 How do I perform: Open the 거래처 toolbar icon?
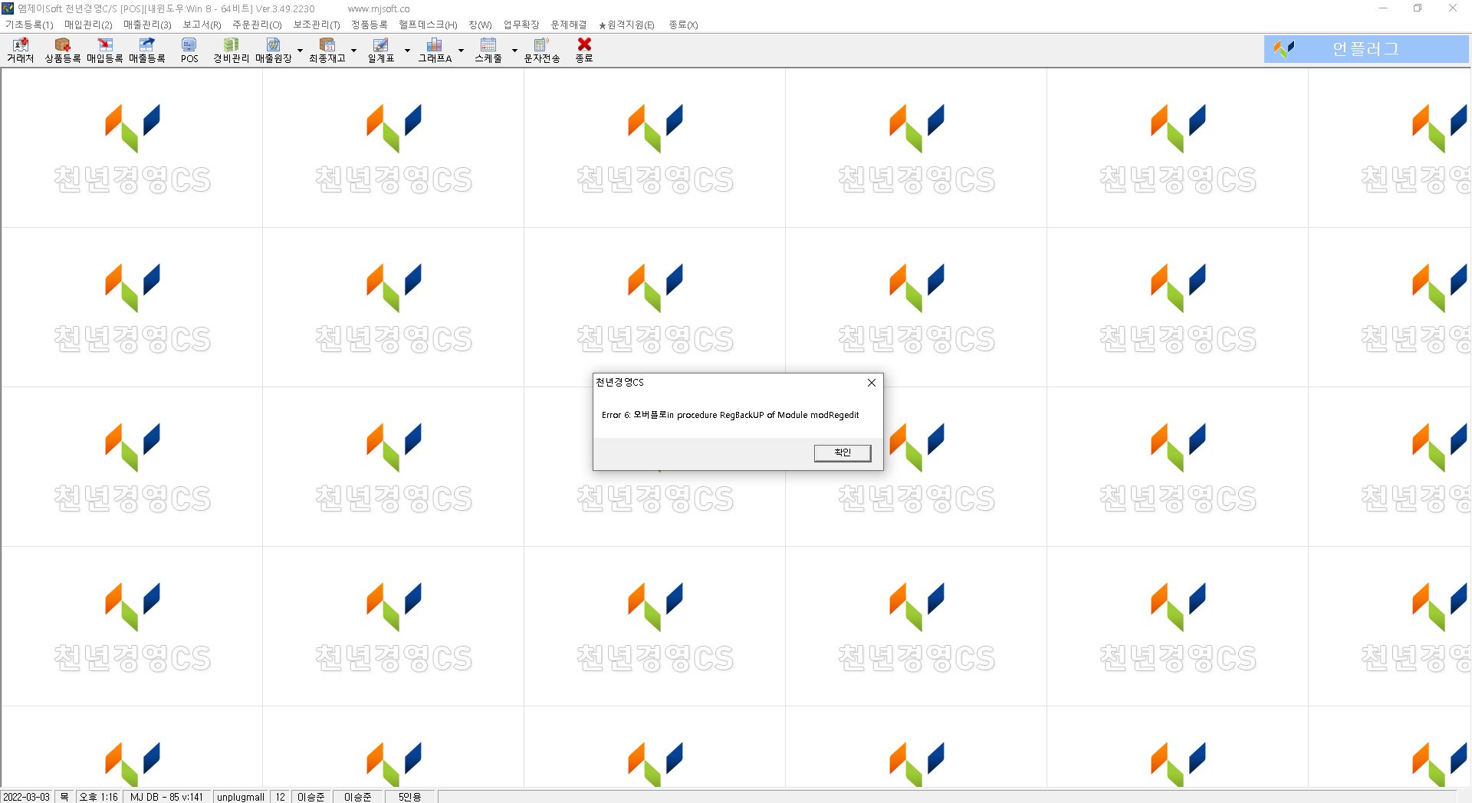pos(21,51)
